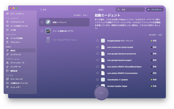Select the 起動エージェント category radio button
Image resolution: width=174 pixels, height=109 pixels.
pos(42,22)
